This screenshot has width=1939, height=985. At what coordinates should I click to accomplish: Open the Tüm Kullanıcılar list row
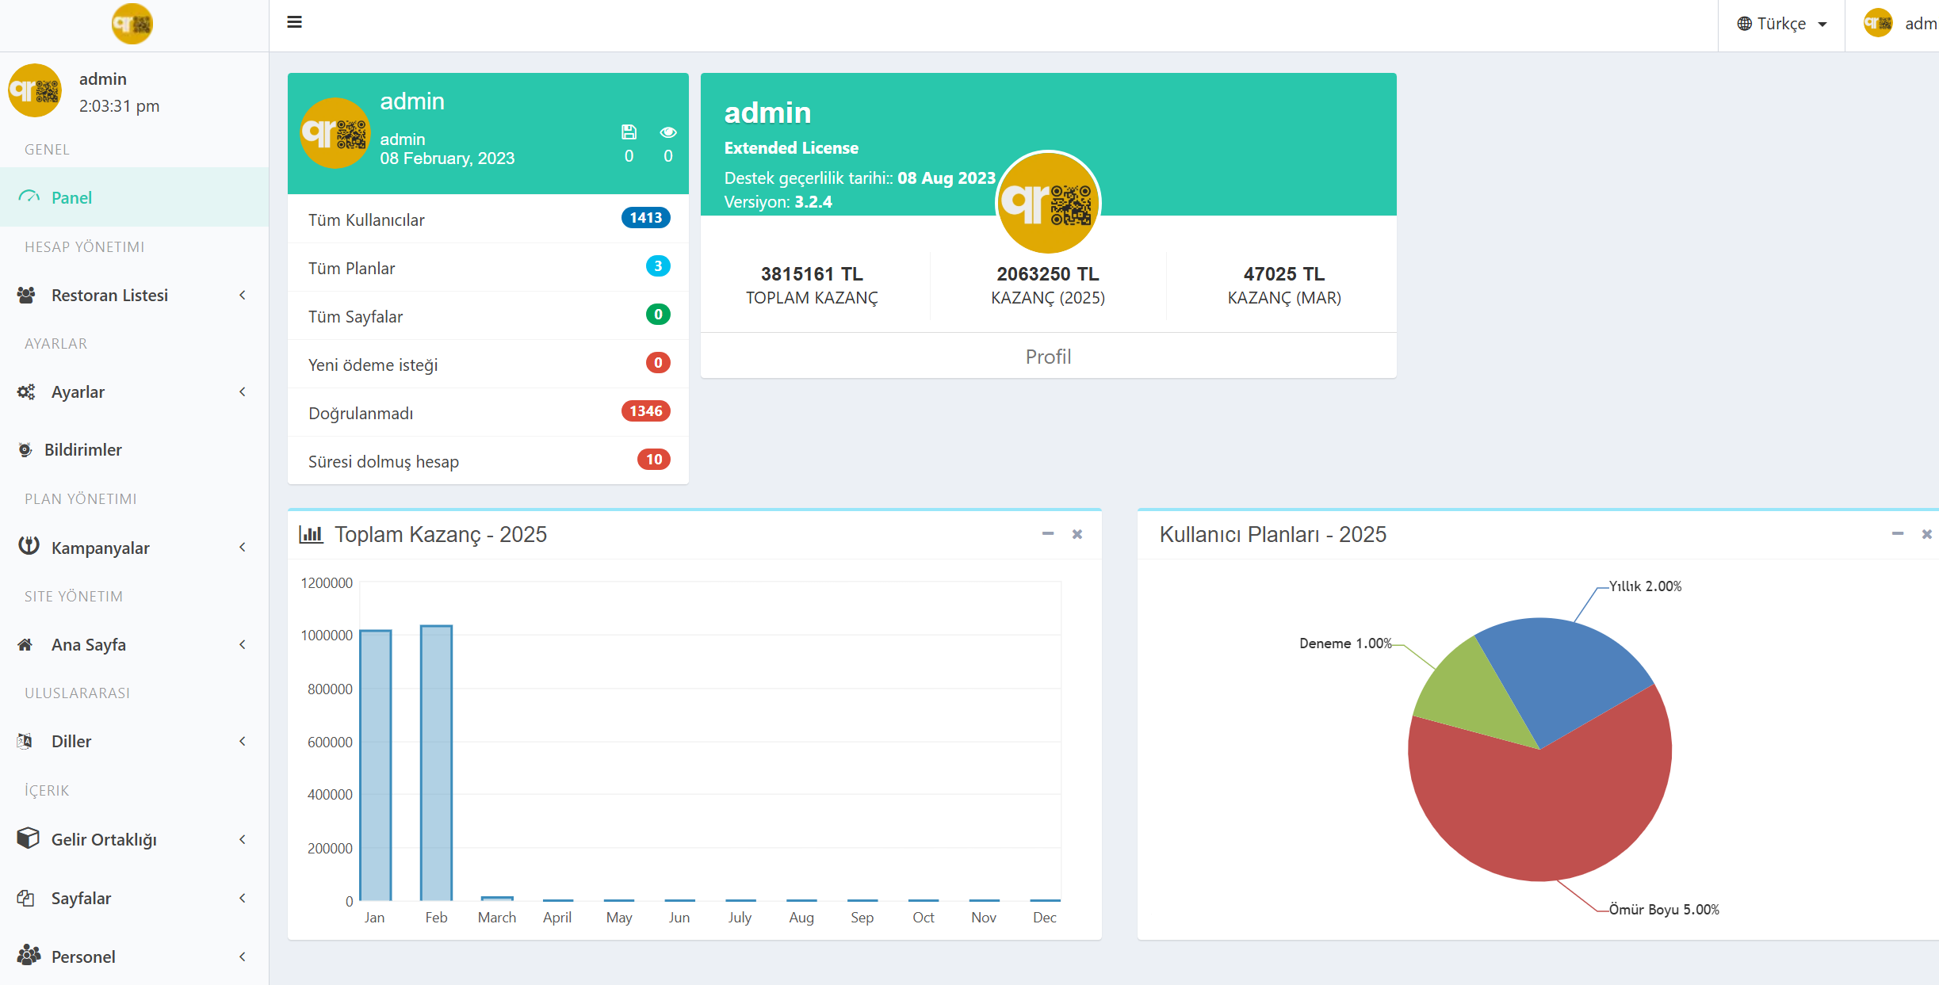[x=488, y=219]
